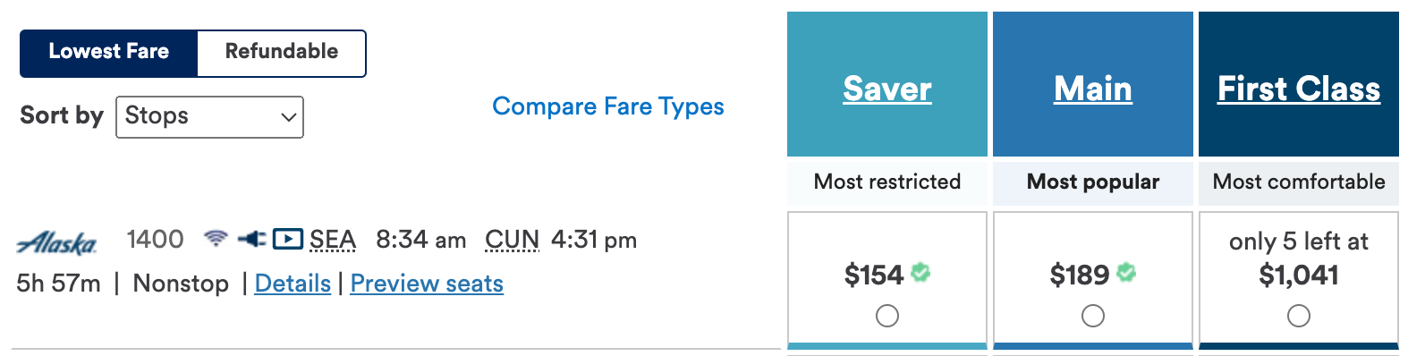Open the Preview seats link
1408x356 pixels.
pyautogui.click(x=427, y=284)
